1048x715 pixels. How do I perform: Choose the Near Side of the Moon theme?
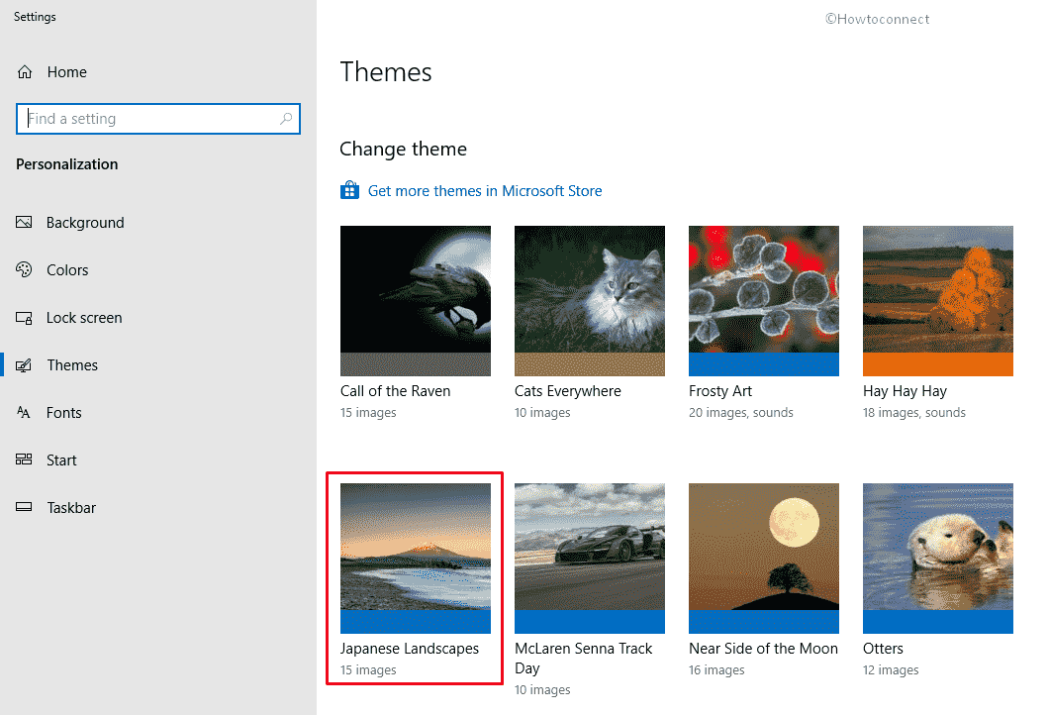click(x=763, y=558)
